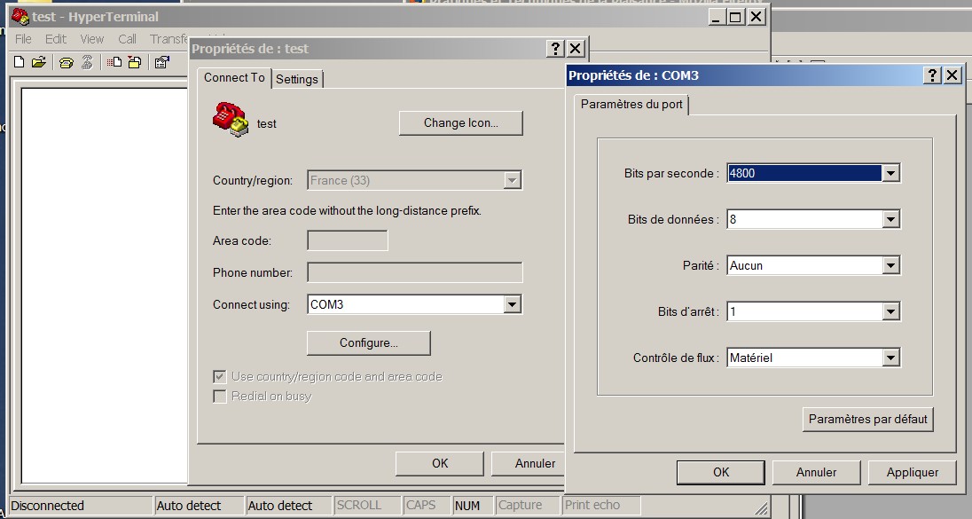972x519 pixels.
Task: Click the NUM status bar indicator
Action: click(x=473, y=506)
